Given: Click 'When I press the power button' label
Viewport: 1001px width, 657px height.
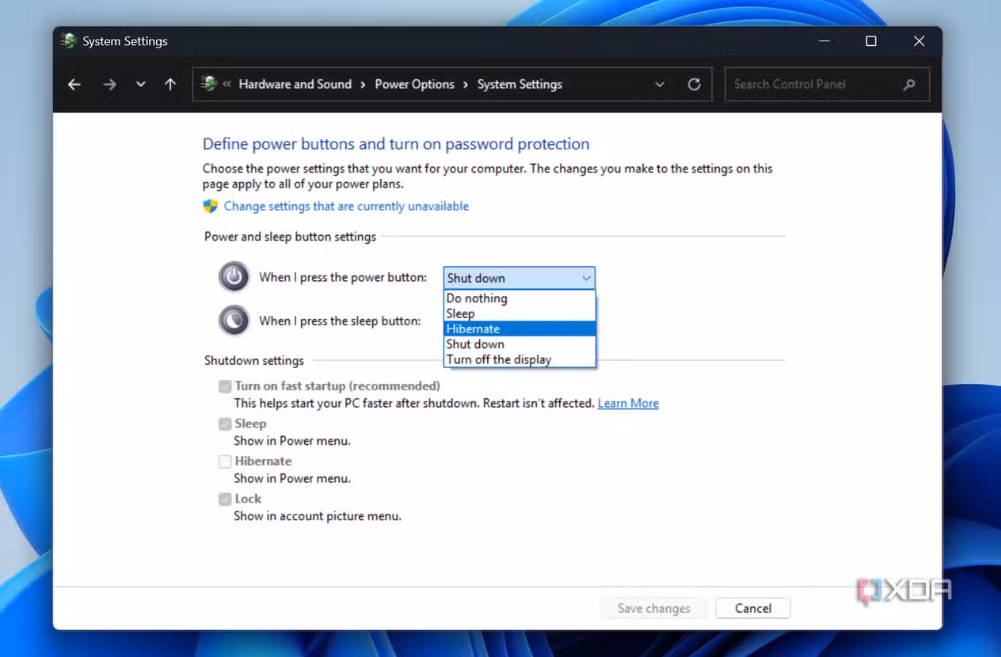Looking at the screenshot, I should point(343,277).
